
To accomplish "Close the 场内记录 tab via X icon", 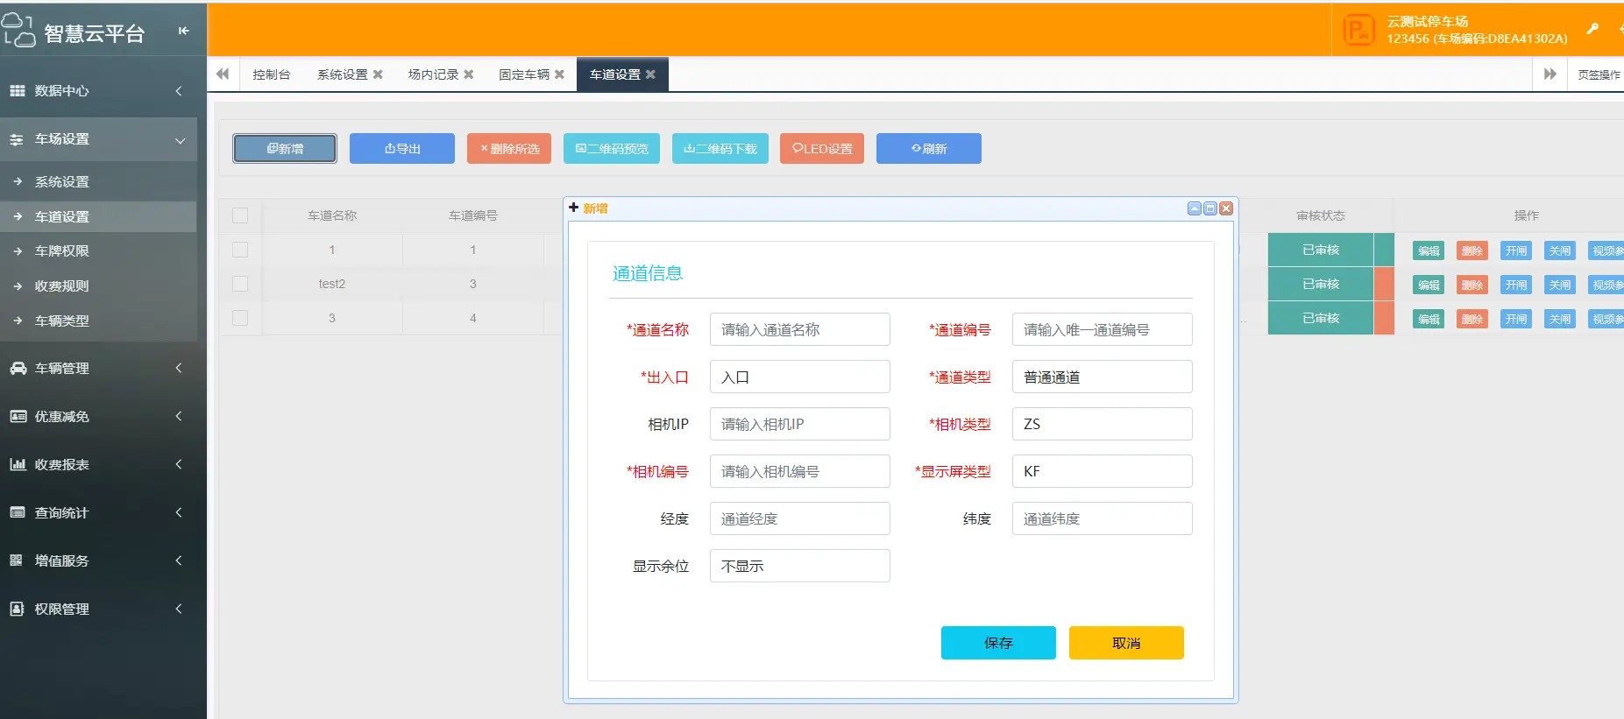I will tap(469, 74).
